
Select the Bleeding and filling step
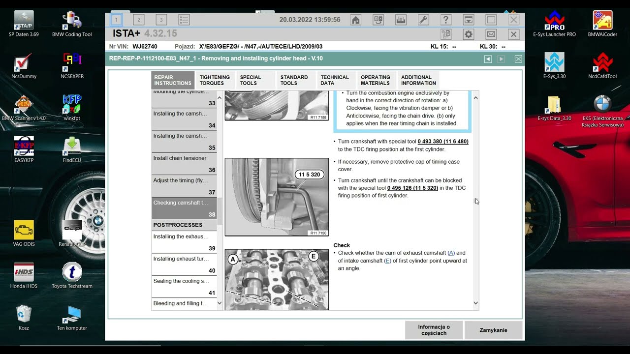click(184, 304)
